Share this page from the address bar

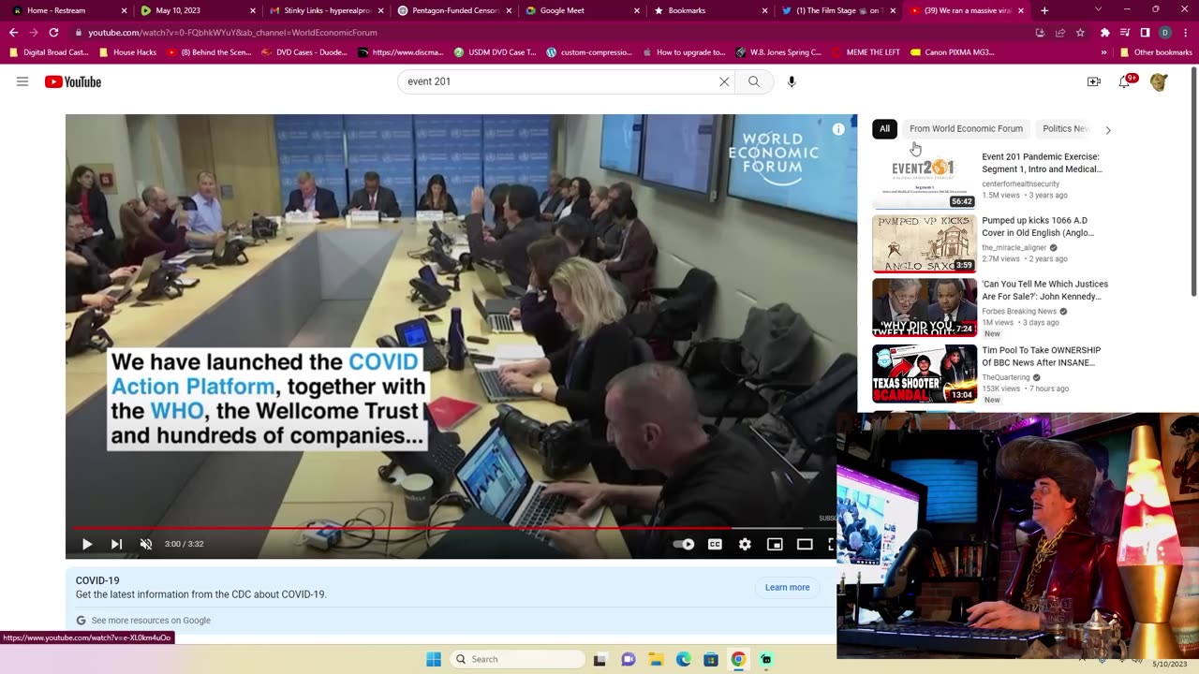tap(1060, 33)
